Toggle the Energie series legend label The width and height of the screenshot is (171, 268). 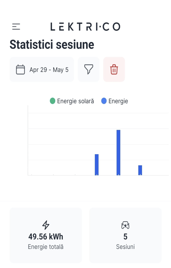tap(118, 101)
